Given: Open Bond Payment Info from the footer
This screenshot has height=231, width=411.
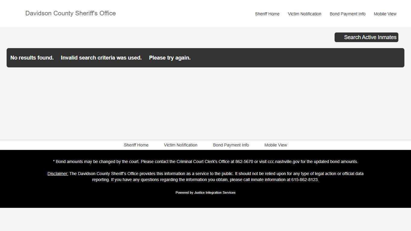Looking at the screenshot, I should [231, 145].
